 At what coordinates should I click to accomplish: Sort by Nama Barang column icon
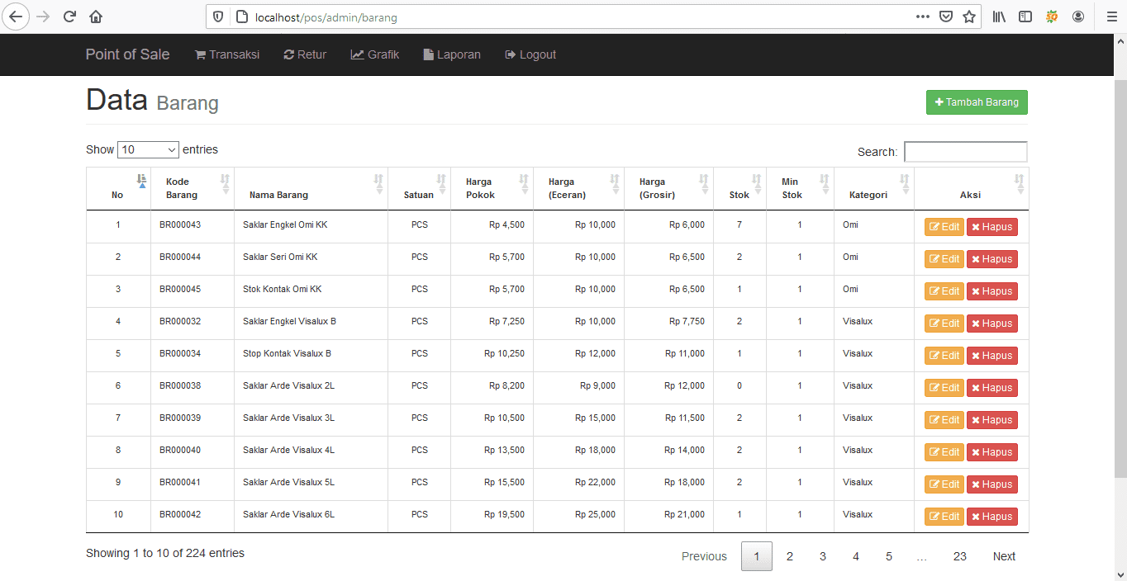point(379,184)
